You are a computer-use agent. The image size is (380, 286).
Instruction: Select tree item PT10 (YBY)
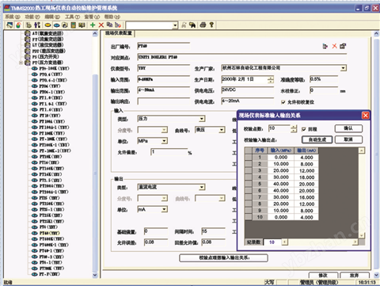(50, 116)
